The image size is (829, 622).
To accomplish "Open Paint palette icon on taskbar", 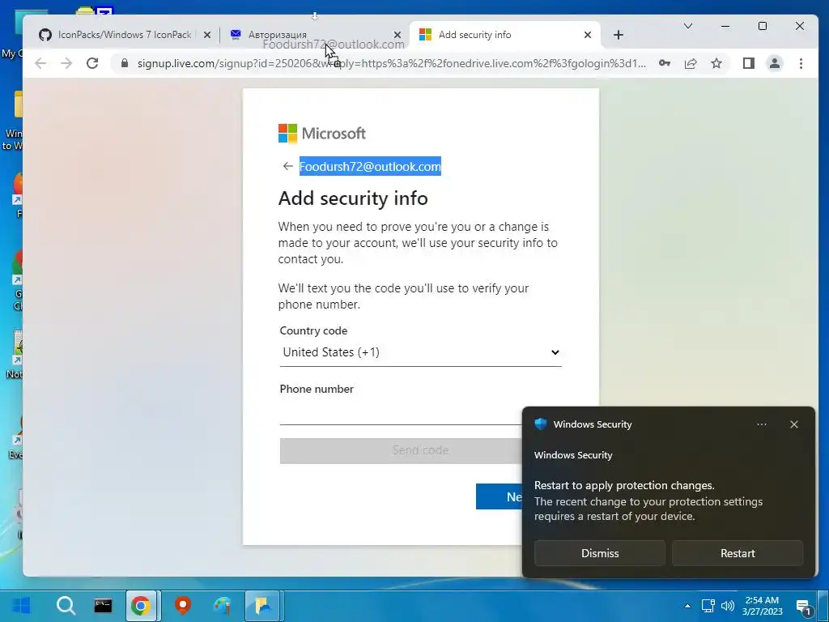I will [x=223, y=605].
